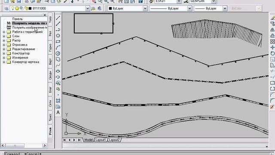Switch to the Layout2 tab
The height and width of the screenshot is (155, 275).
coord(114,140)
